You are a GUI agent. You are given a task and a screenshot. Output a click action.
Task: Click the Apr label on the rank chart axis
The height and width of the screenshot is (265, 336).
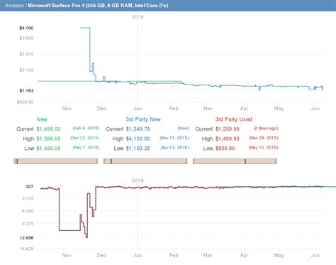point(244,255)
